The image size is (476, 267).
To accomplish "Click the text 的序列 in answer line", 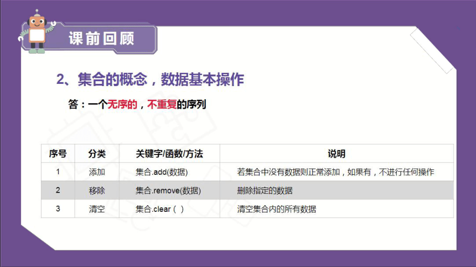I will coord(192,104).
